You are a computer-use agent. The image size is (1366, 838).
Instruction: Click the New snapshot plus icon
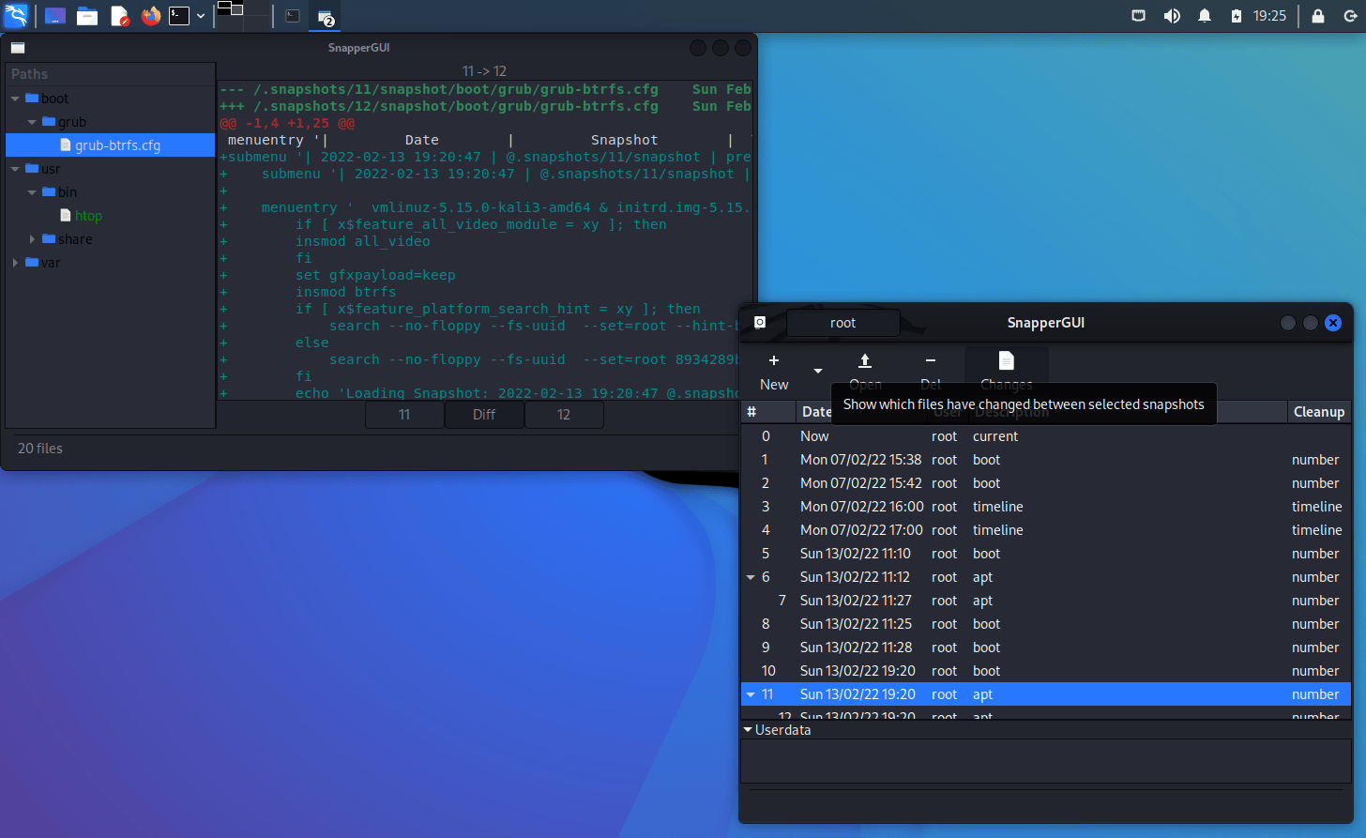click(x=773, y=361)
